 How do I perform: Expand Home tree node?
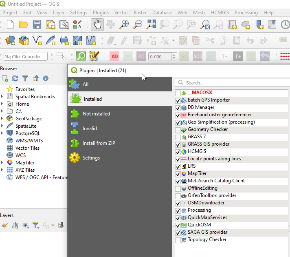pos(2,104)
